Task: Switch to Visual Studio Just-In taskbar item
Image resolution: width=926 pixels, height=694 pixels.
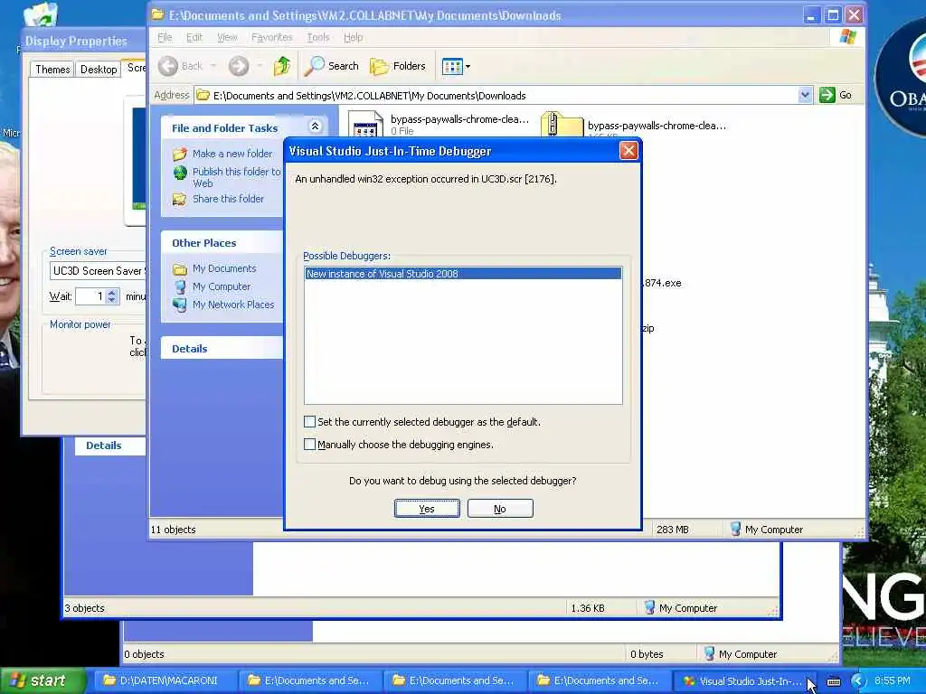Action: pyautogui.click(x=743, y=680)
